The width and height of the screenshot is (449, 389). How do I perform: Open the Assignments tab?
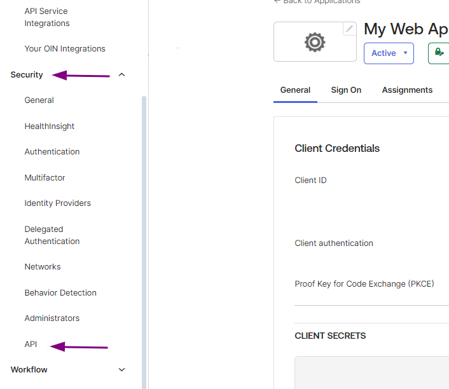coord(407,90)
